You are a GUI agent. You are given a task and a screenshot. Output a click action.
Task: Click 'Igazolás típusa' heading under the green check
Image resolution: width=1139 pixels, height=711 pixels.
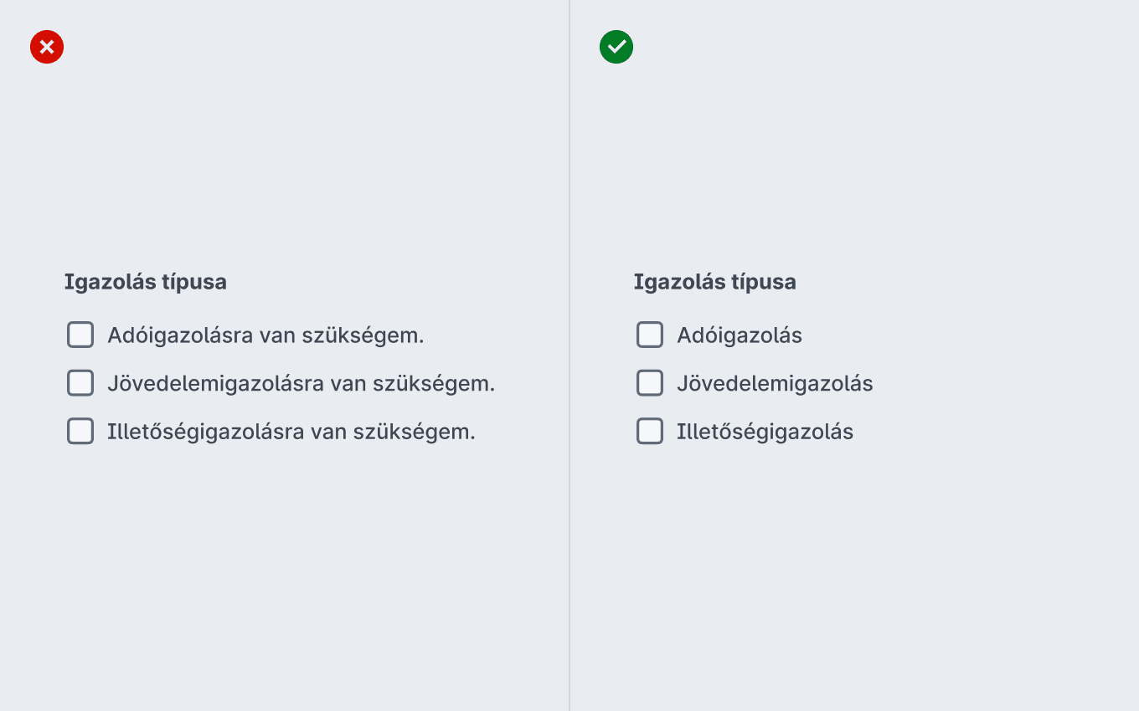[x=715, y=282]
